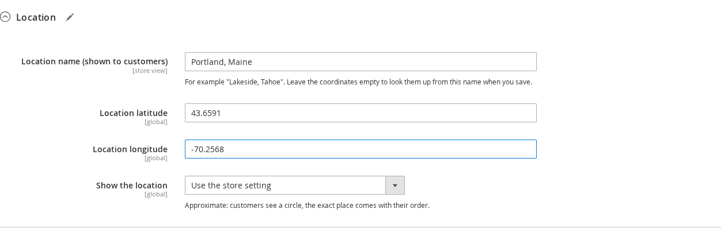Click the Location name (shown to customers) label
Image resolution: width=721 pixels, height=228 pixels.
click(94, 61)
